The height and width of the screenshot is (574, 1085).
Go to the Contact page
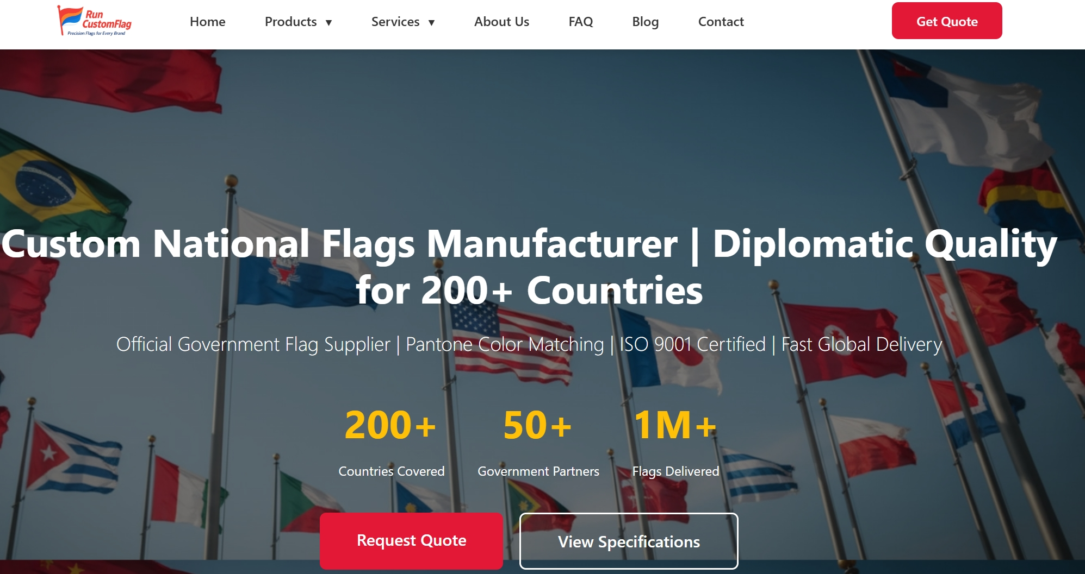(721, 22)
